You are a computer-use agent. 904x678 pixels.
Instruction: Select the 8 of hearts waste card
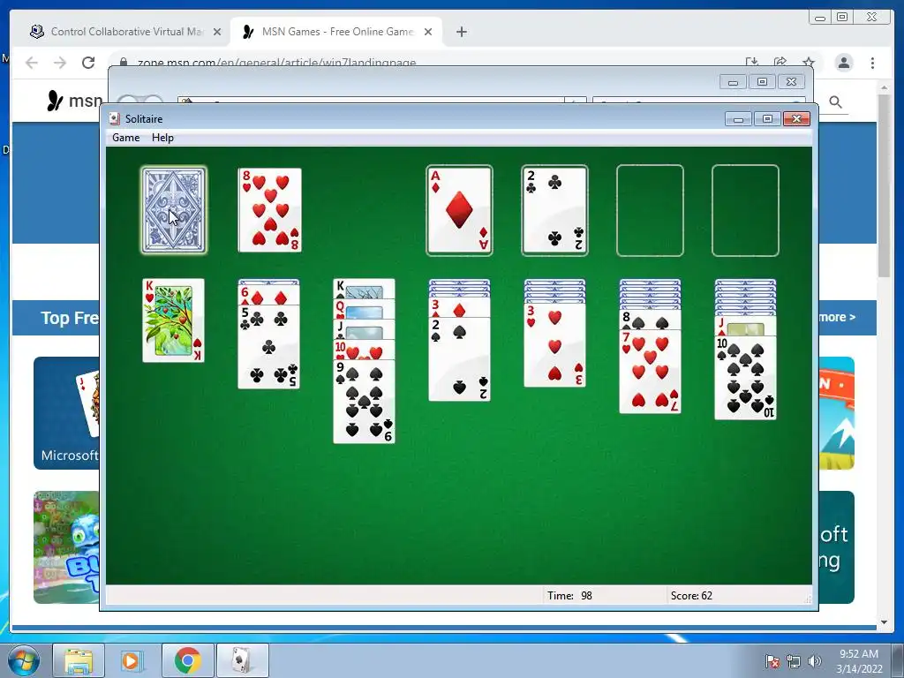click(270, 210)
